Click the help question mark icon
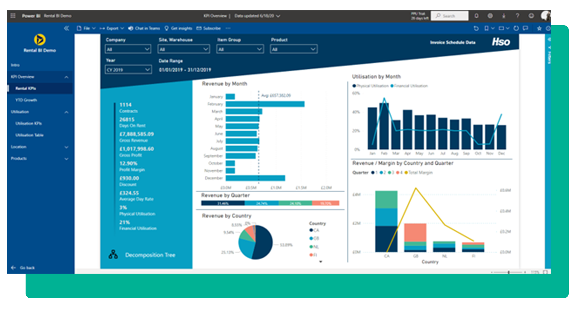This screenshot has height=310, width=573. 517,16
